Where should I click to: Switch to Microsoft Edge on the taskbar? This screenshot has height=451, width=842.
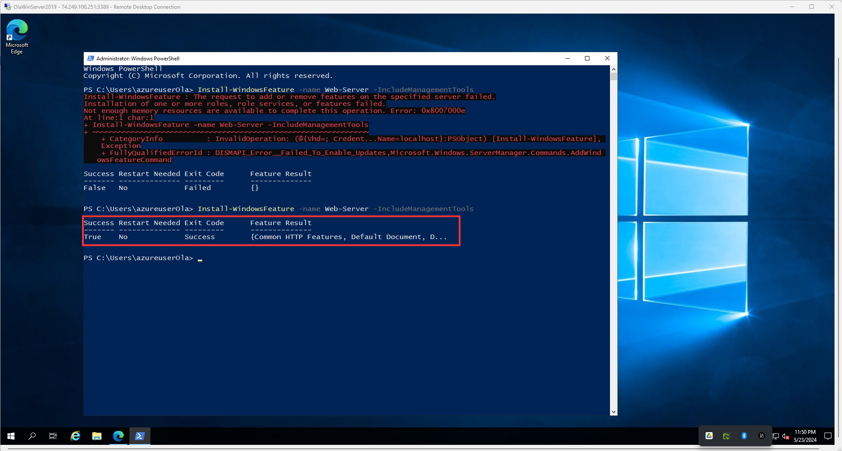pos(118,436)
